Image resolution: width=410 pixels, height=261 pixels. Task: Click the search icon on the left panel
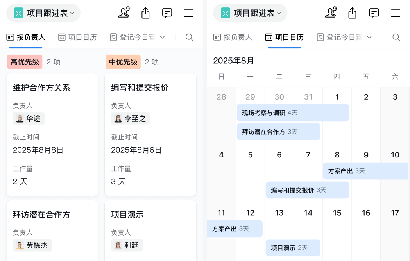tap(189, 37)
